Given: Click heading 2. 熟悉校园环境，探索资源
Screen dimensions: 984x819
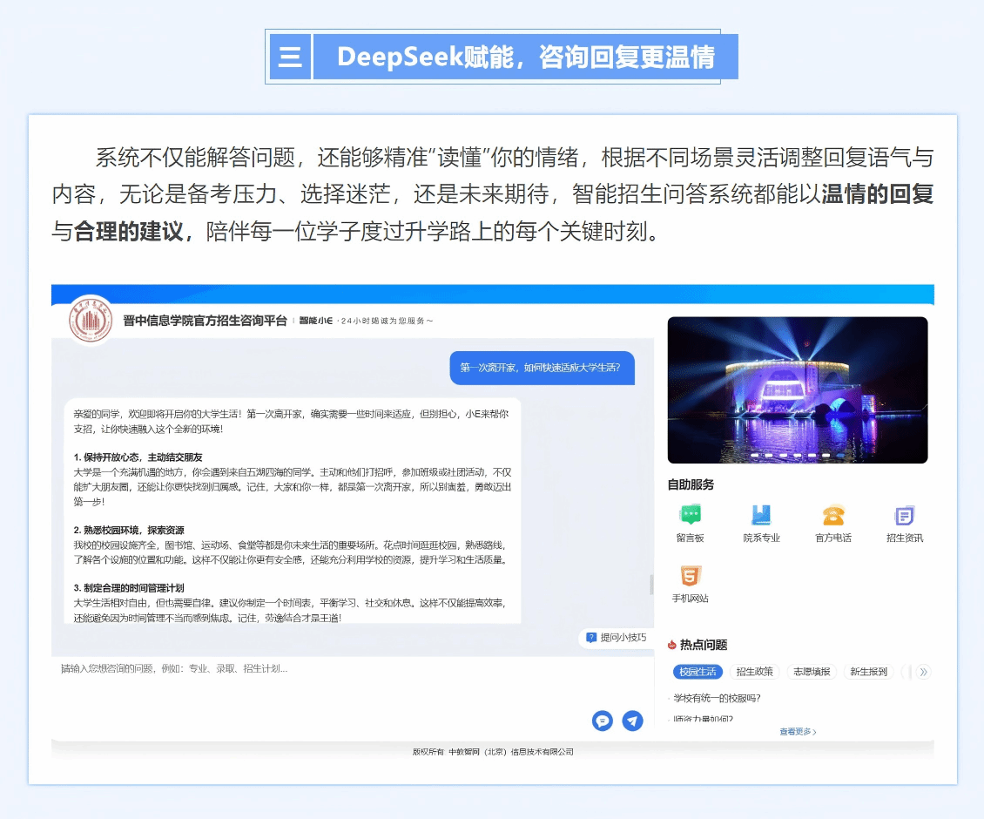Looking at the screenshot, I should point(129,530).
